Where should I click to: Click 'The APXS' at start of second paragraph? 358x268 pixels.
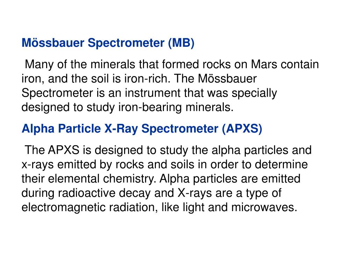[x=52, y=150]
